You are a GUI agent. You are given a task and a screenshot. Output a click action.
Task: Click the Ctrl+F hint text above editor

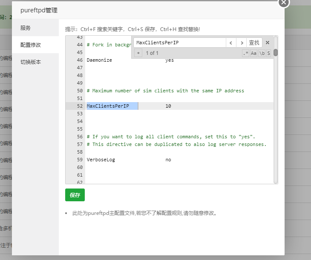[132, 29]
